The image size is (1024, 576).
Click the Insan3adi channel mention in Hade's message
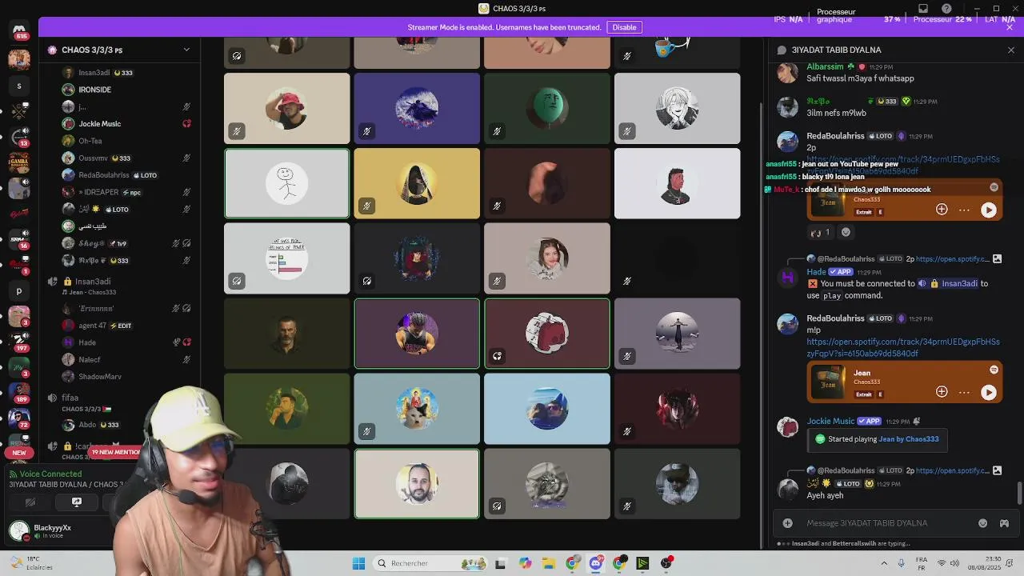click(x=950, y=283)
